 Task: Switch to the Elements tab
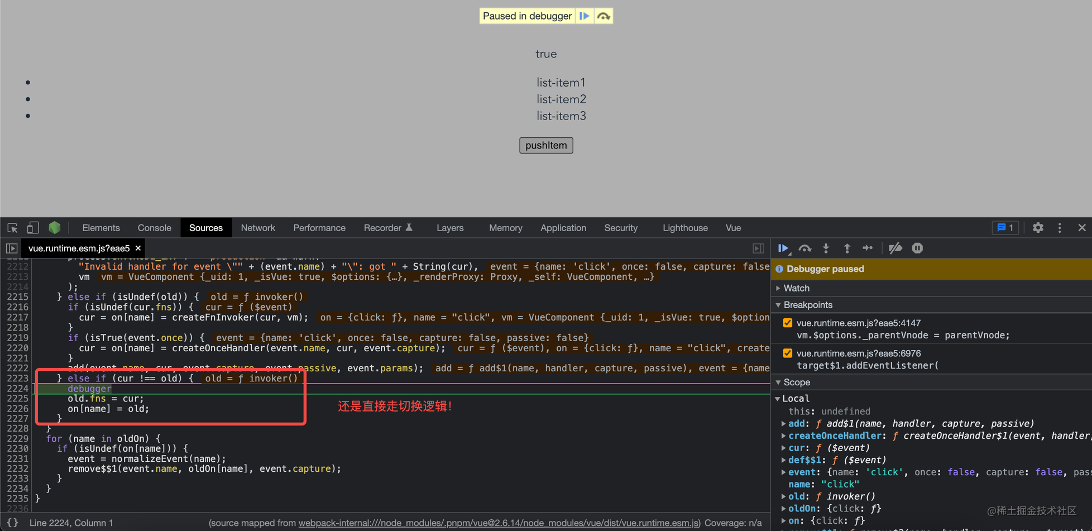click(101, 228)
